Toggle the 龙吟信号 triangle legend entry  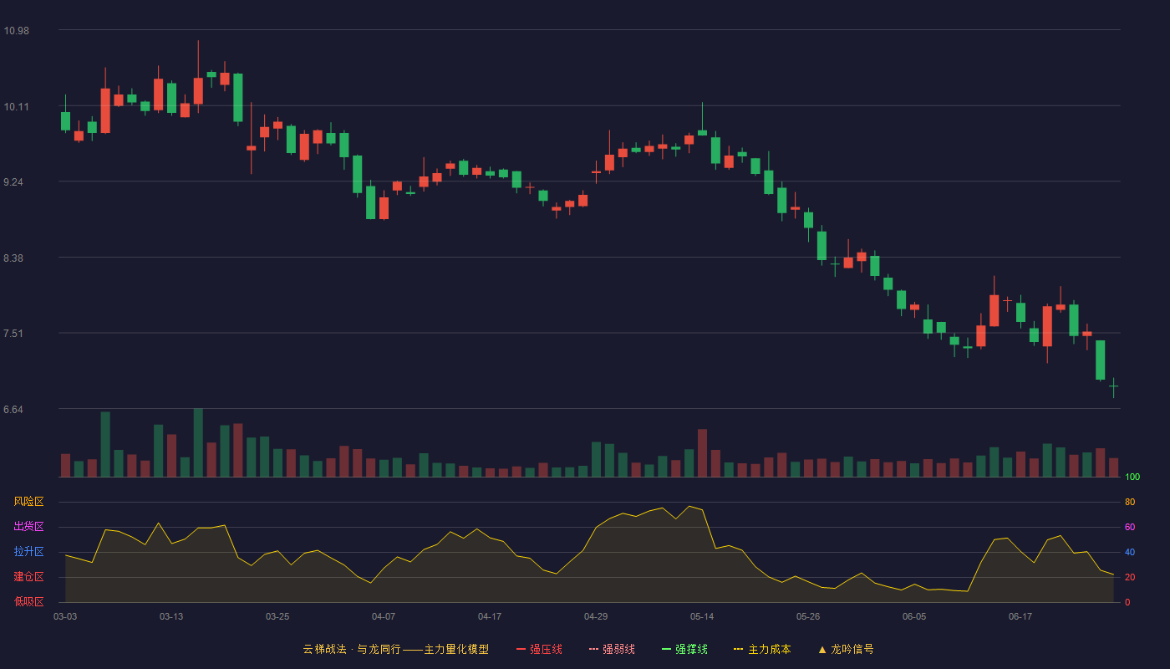coord(846,649)
